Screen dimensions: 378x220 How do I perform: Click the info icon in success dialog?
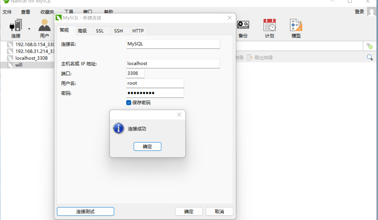click(118, 128)
